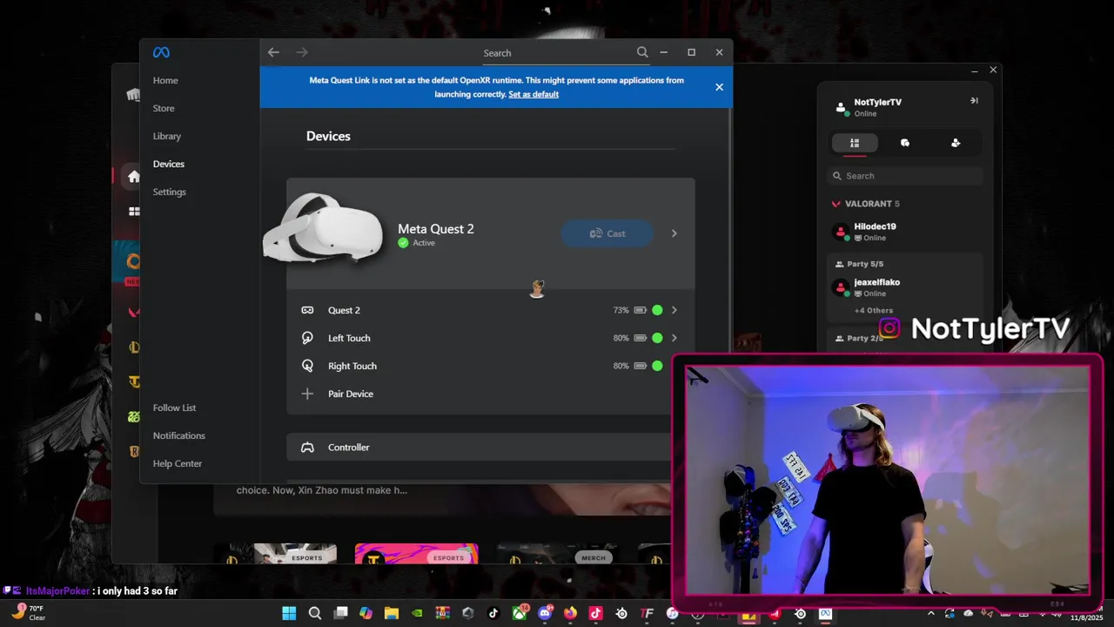Open the add friend tab icon
Image resolution: width=1114 pixels, height=627 pixels.
click(956, 143)
